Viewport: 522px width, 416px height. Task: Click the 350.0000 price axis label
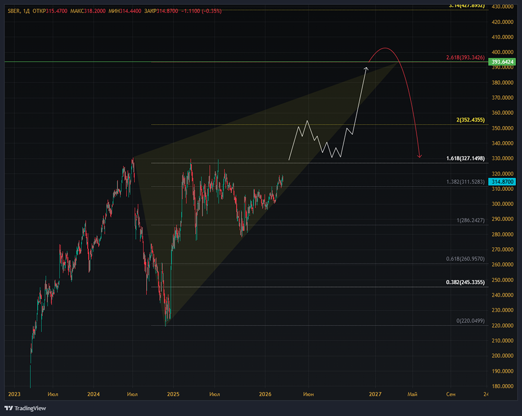[x=502, y=128]
